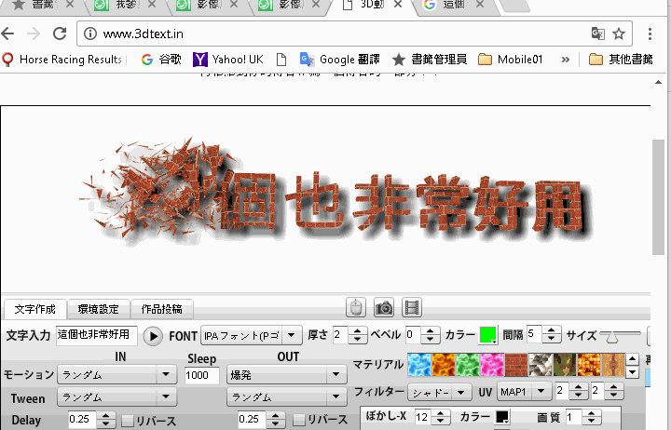Enable the left リバース checkbox
671x430 pixels.
coord(128,421)
